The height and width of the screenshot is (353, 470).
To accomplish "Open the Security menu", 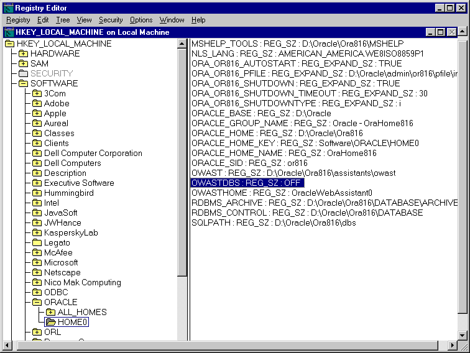I will (x=111, y=20).
